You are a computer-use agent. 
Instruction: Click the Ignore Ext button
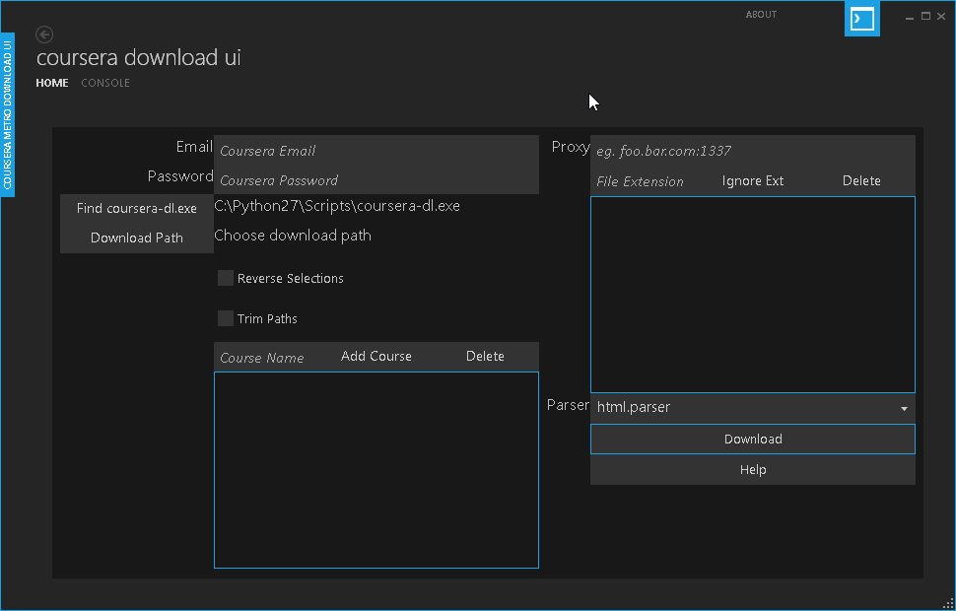point(752,181)
